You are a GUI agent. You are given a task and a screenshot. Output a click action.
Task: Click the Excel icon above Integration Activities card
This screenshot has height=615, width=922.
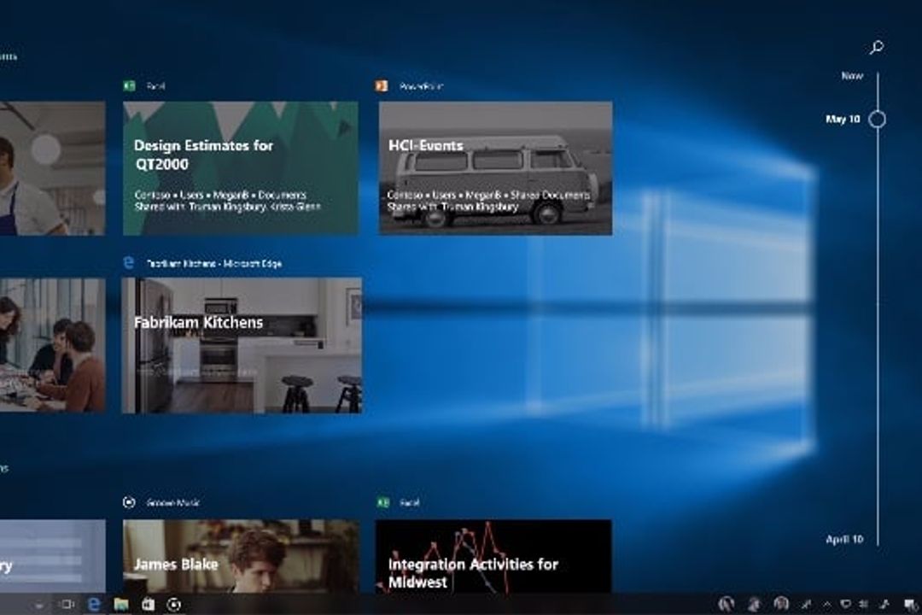[x=382, y=502]
